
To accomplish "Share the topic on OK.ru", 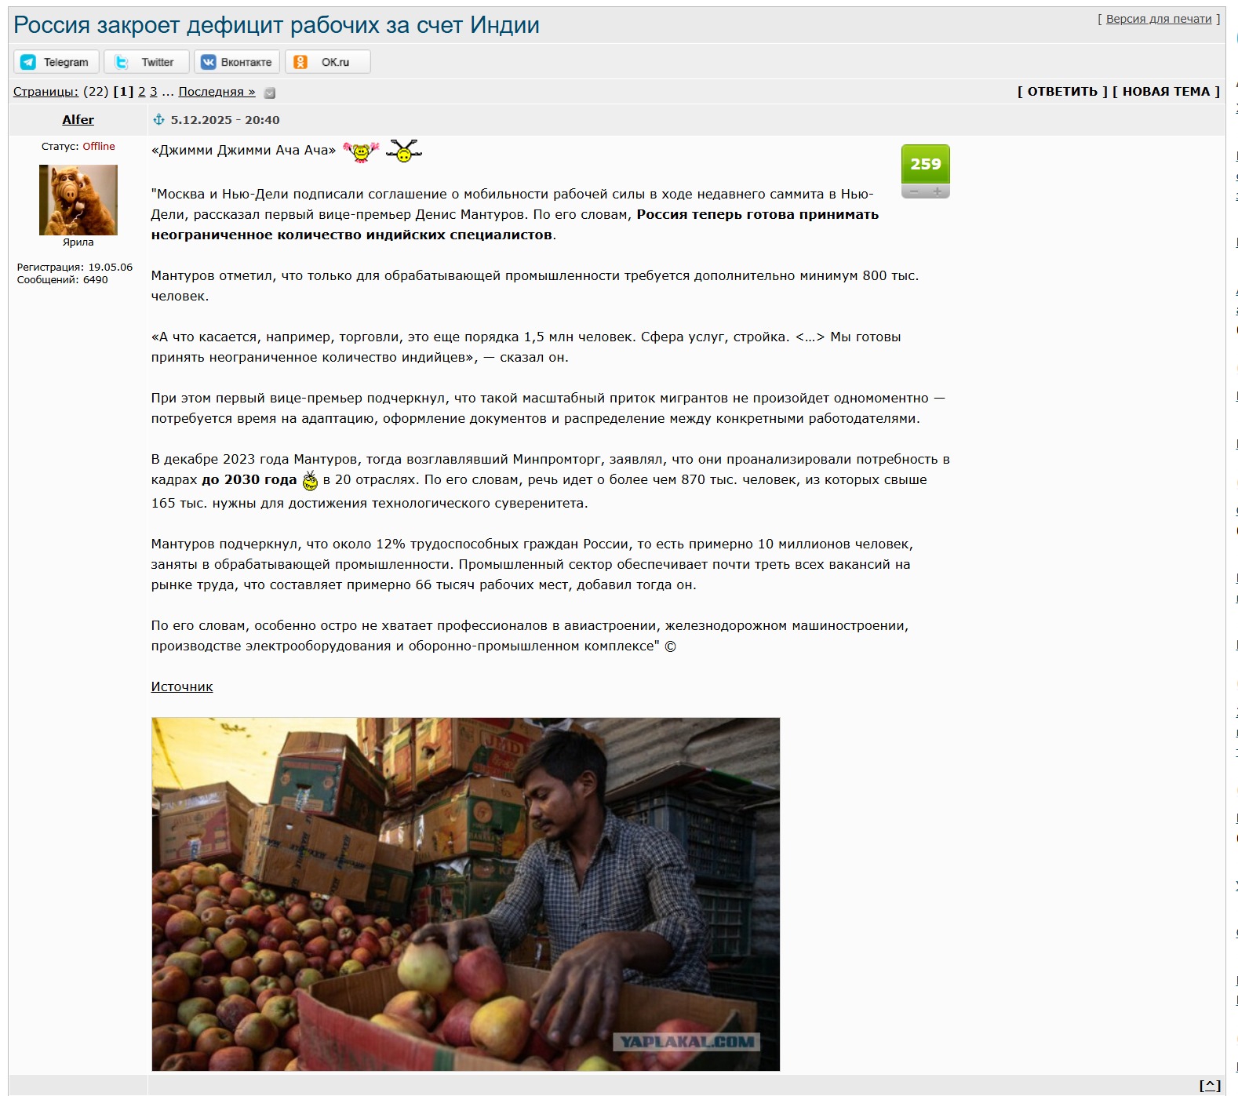I will [x=327, y=62].
